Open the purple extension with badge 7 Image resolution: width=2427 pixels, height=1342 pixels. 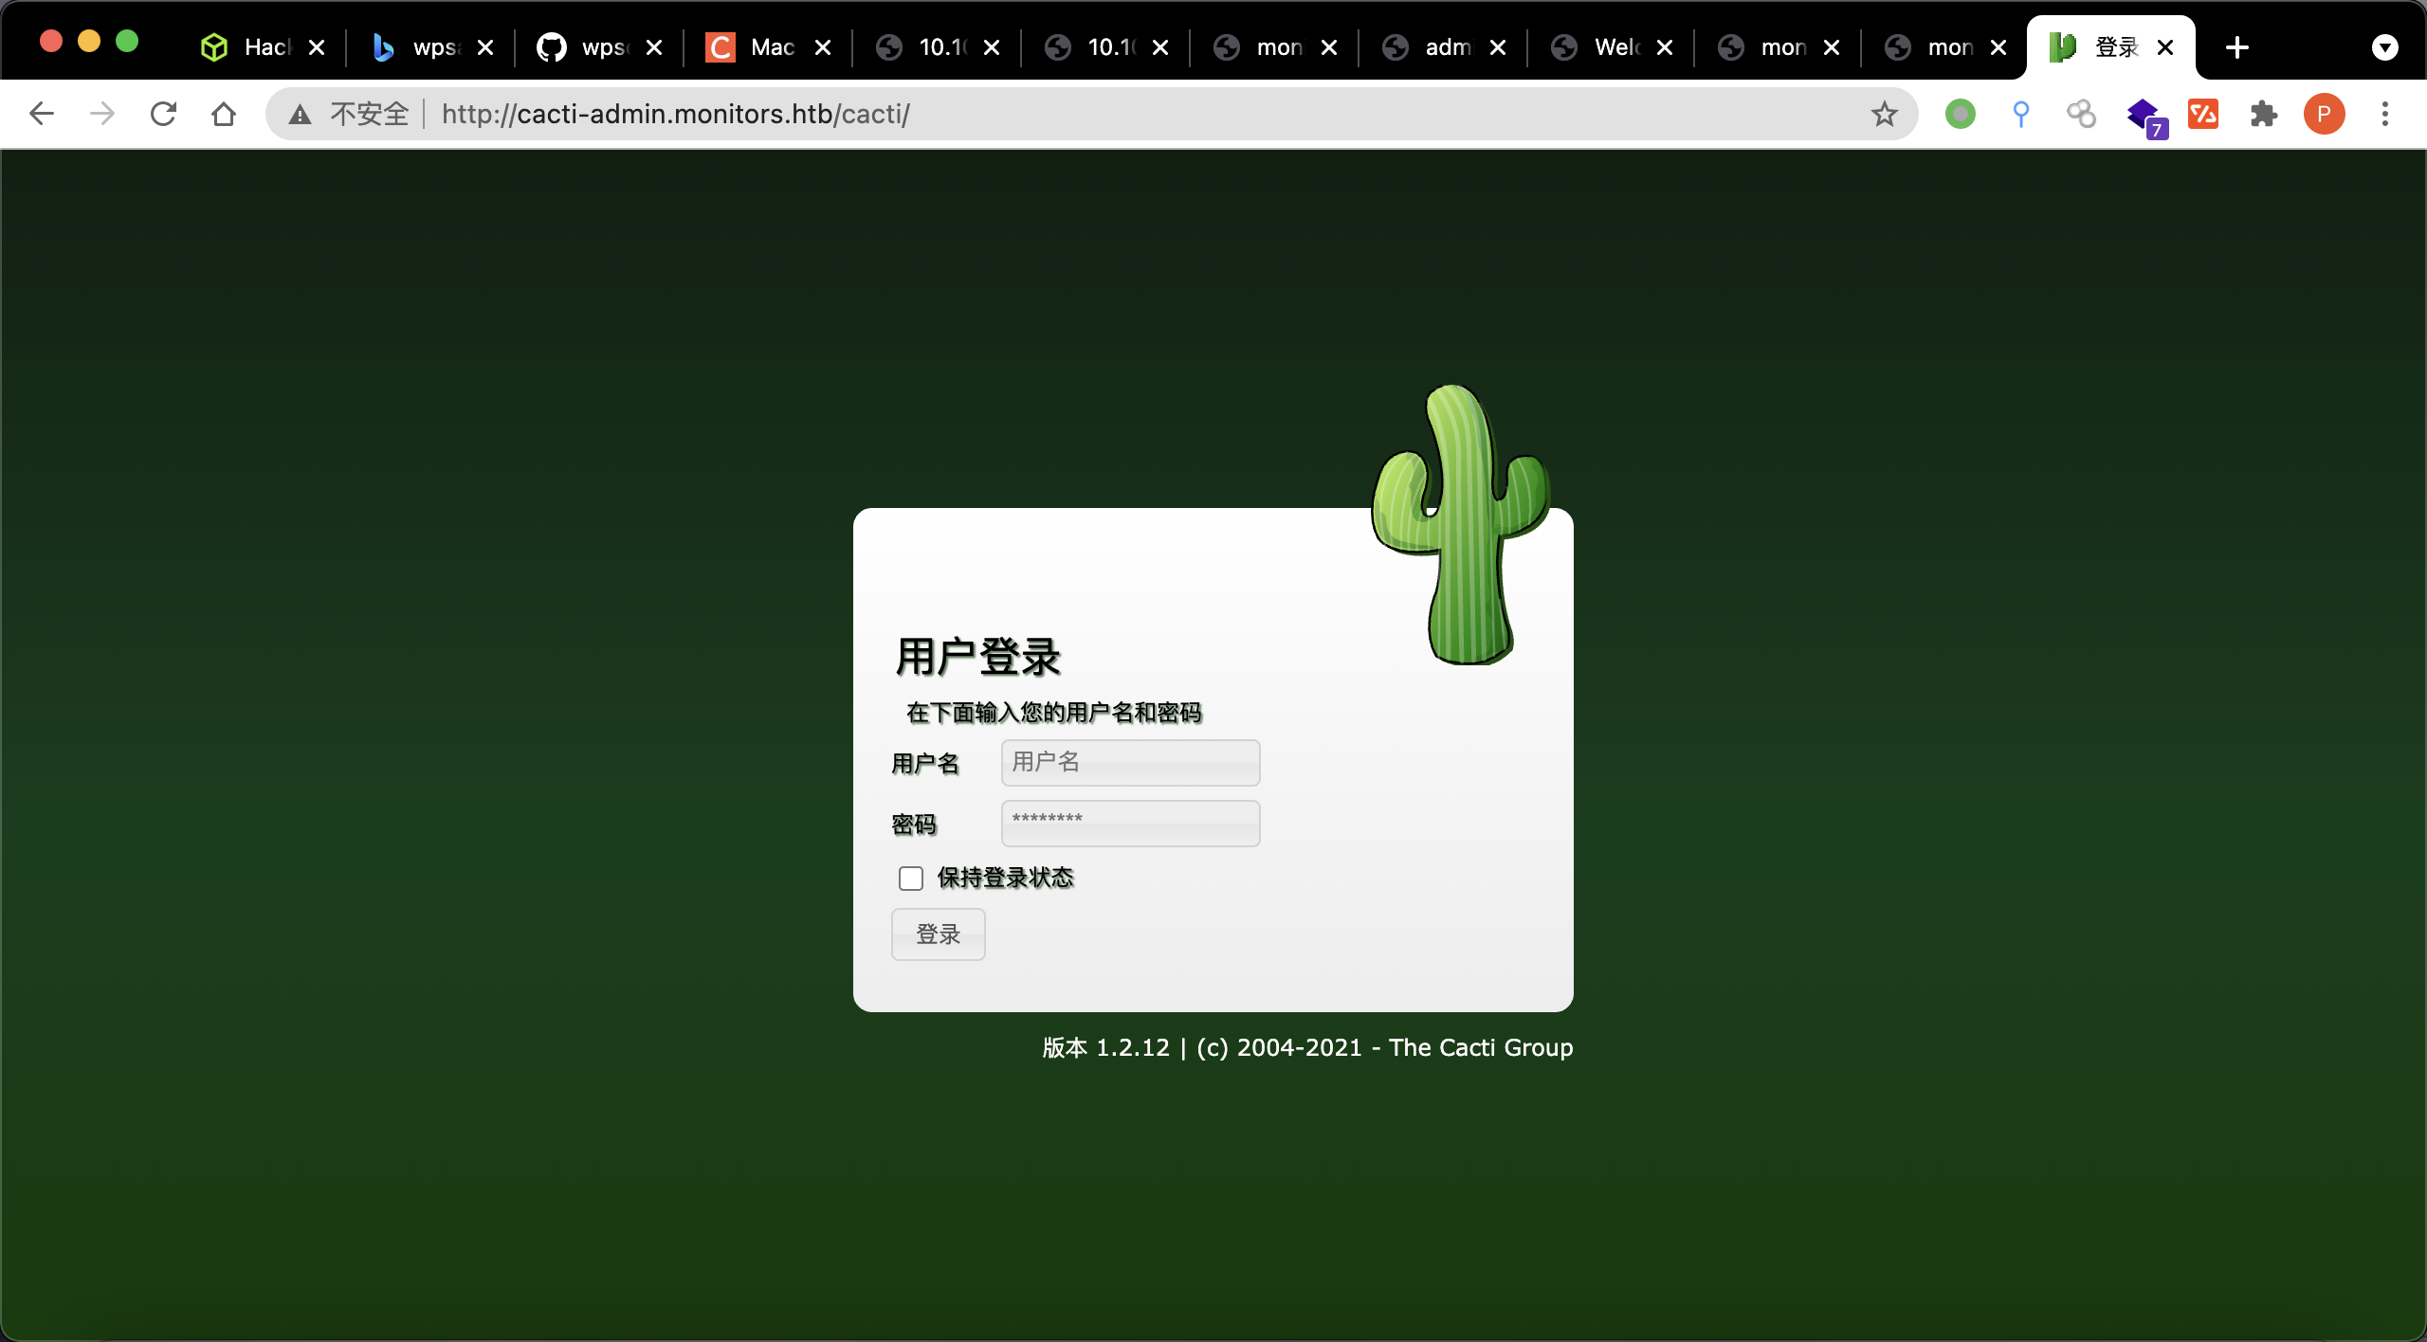click(2145, 118)
